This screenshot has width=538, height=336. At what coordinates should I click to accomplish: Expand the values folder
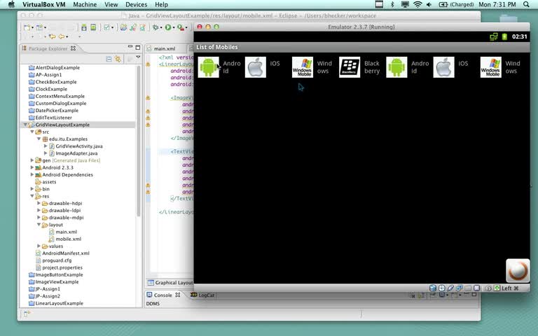pos(39,246)
